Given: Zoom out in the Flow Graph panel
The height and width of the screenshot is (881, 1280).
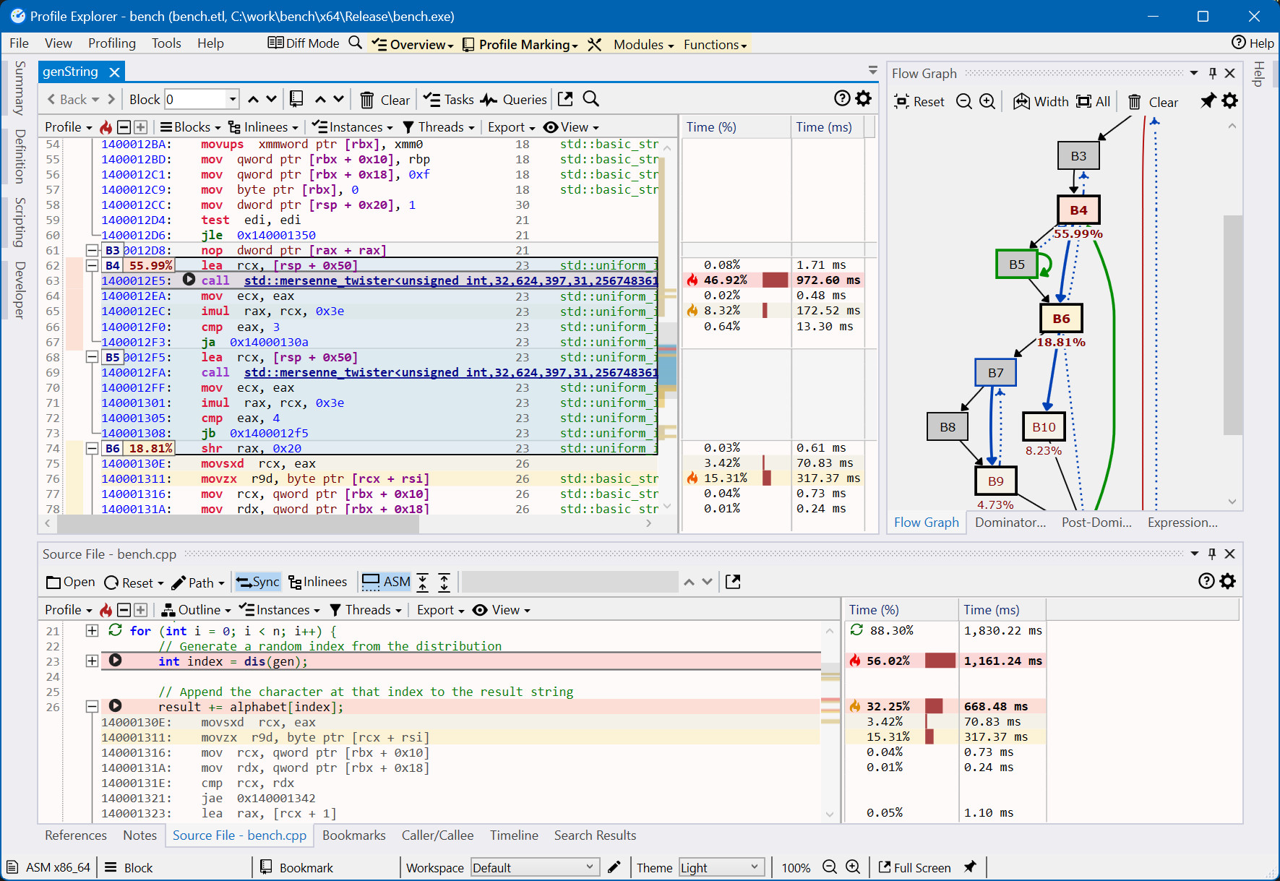Looking at the screenshot, I should [963, 102].
